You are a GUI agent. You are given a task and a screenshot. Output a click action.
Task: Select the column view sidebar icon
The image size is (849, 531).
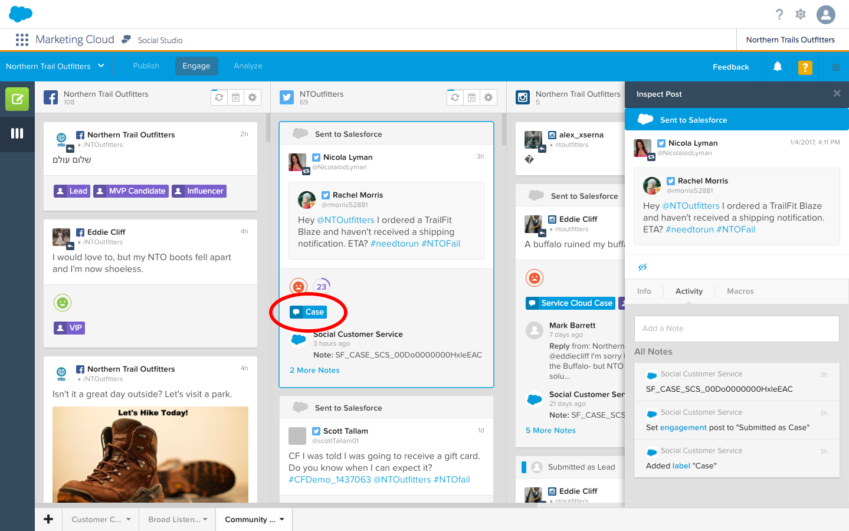pyautogui.click(x=17, y=133)
